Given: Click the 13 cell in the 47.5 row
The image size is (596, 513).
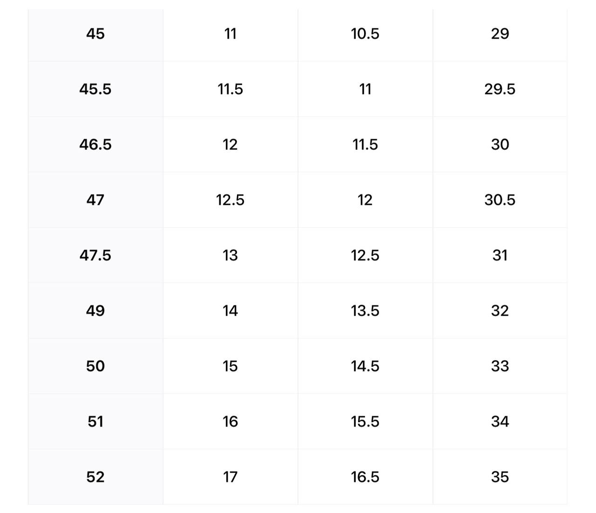Looking at the screenshot, I should 230,255.
